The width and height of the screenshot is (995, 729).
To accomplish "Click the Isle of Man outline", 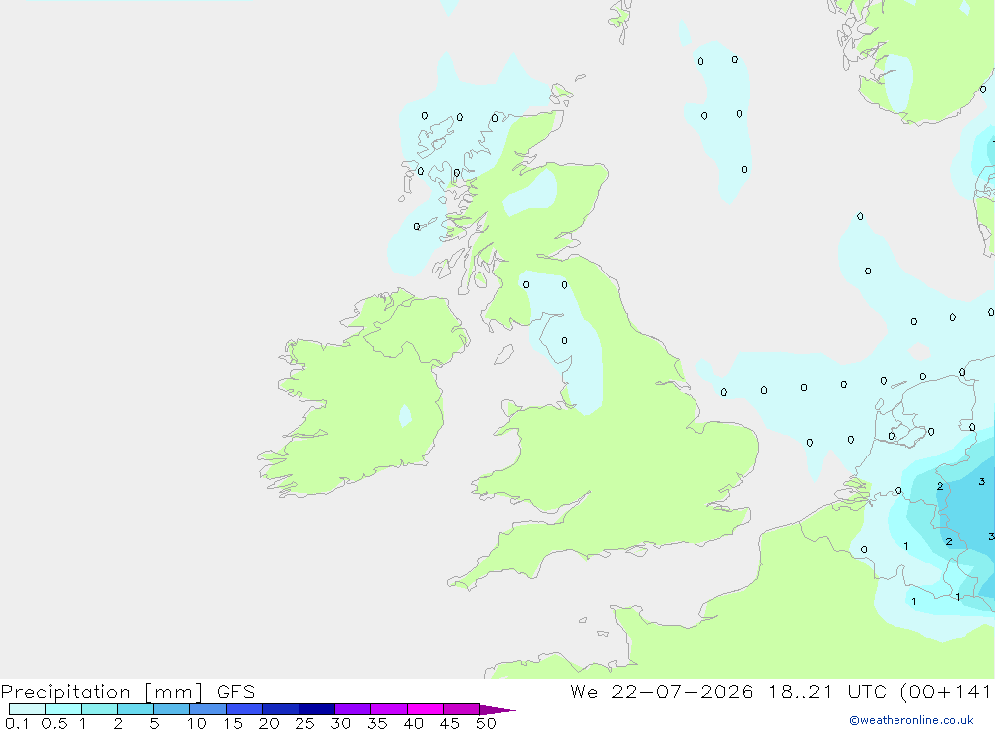I will (504, 354).
